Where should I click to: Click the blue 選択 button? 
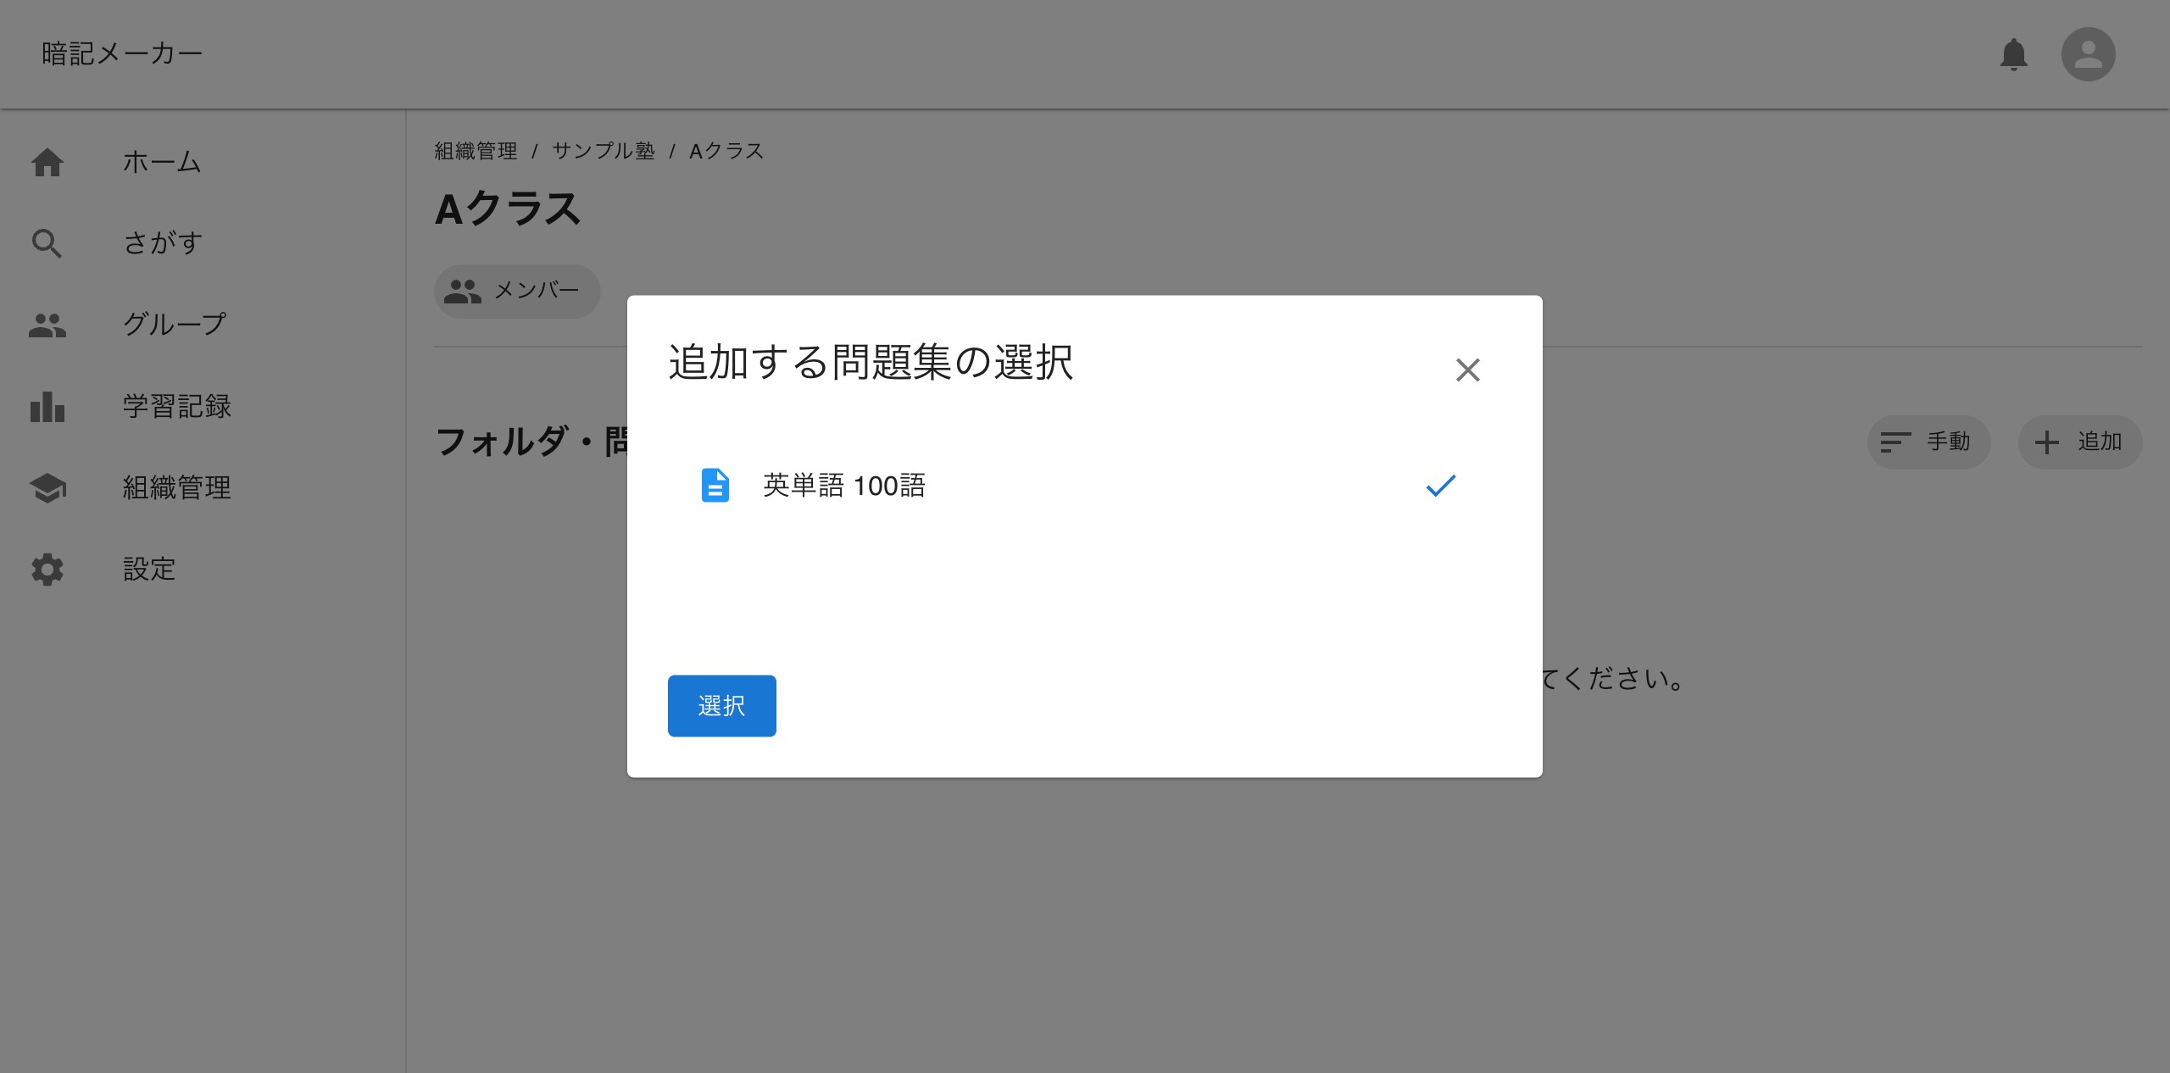point(721,706)
